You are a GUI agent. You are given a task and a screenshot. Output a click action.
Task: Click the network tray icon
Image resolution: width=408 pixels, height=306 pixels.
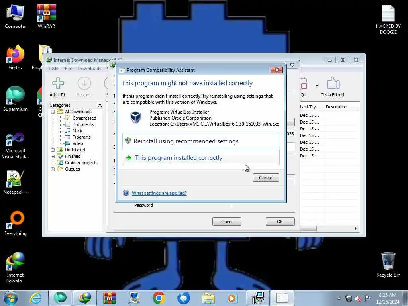[x=348, y=299]
